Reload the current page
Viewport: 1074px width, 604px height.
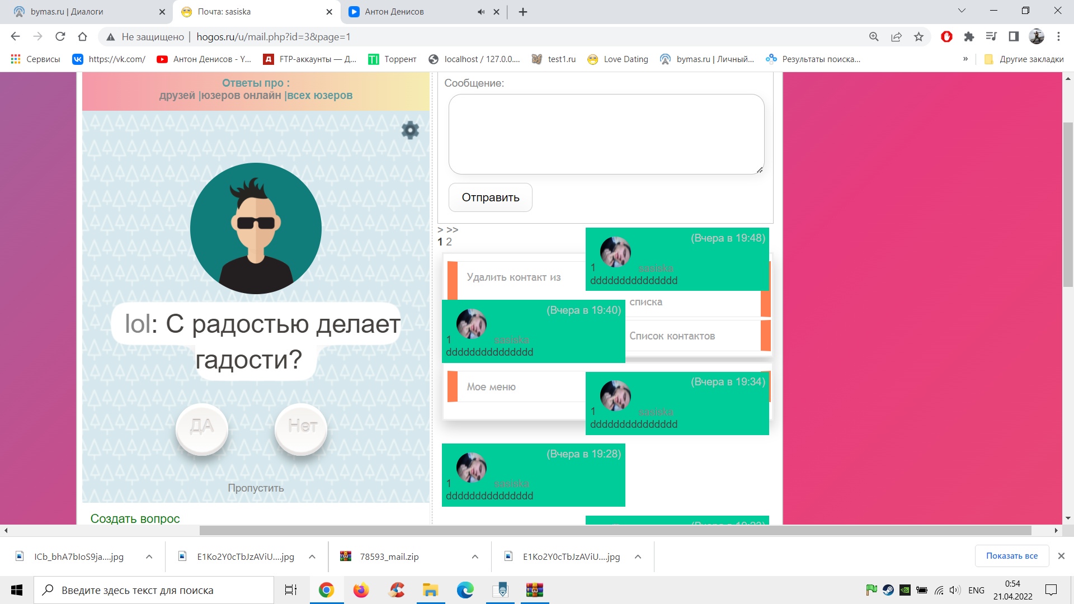click(x=60, y=37)
